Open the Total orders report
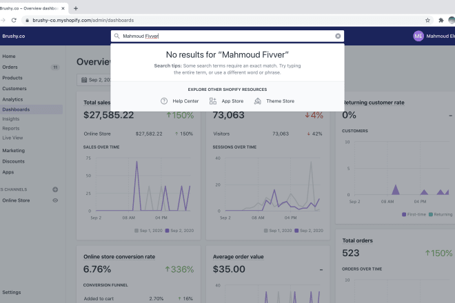This screenshot has width=455, height=303. [358, 240]
